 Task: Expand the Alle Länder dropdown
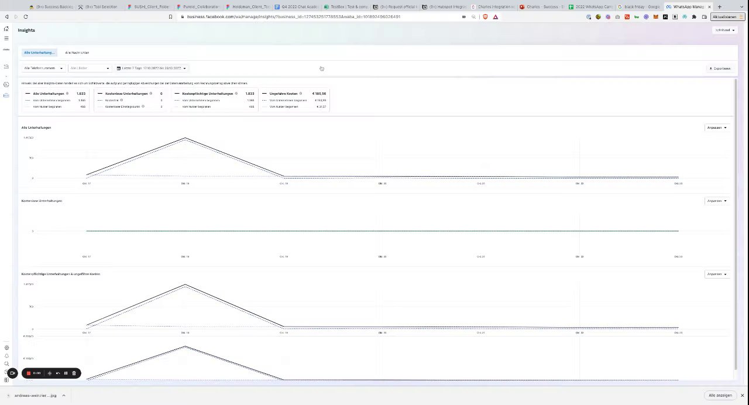click(x=90, y=68)
